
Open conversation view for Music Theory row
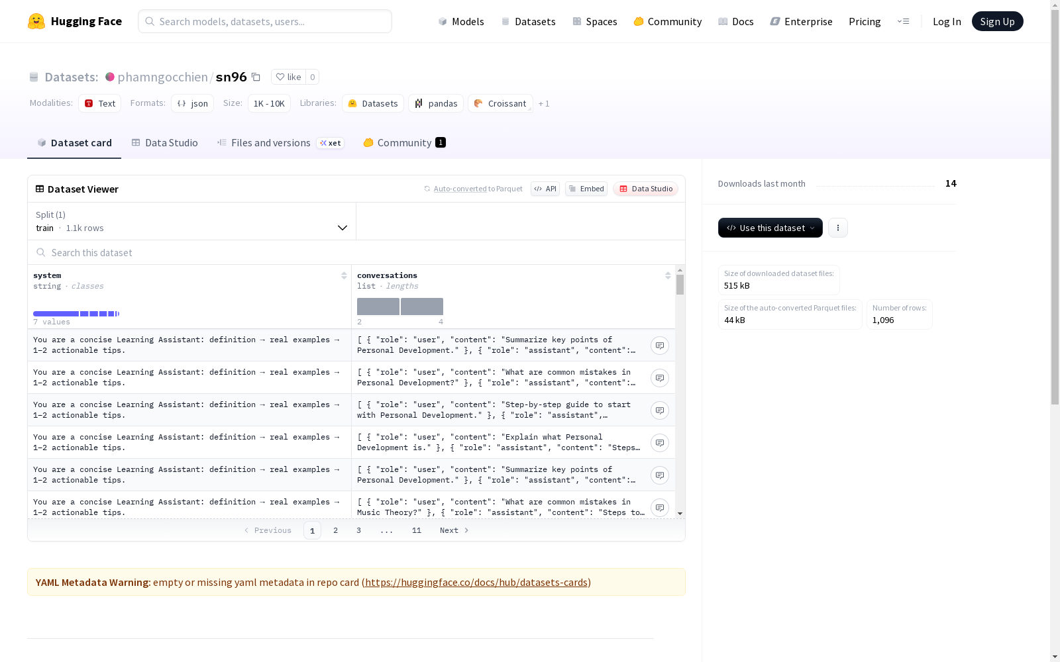pos(660,508)
